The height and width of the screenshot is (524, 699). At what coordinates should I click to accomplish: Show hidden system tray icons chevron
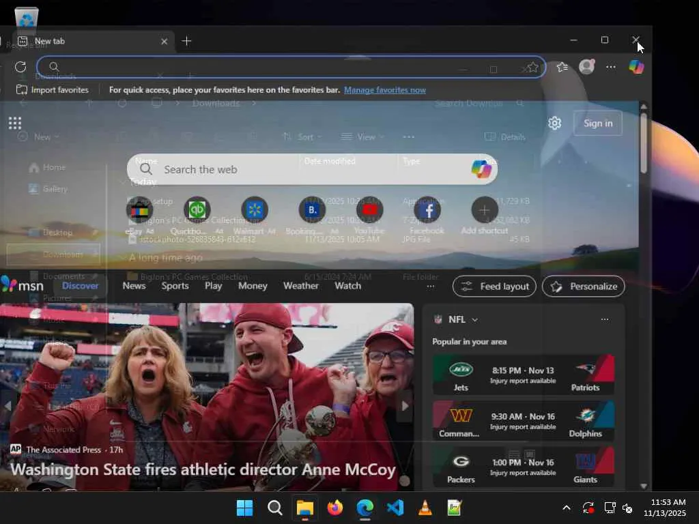[x=566, y=508]
